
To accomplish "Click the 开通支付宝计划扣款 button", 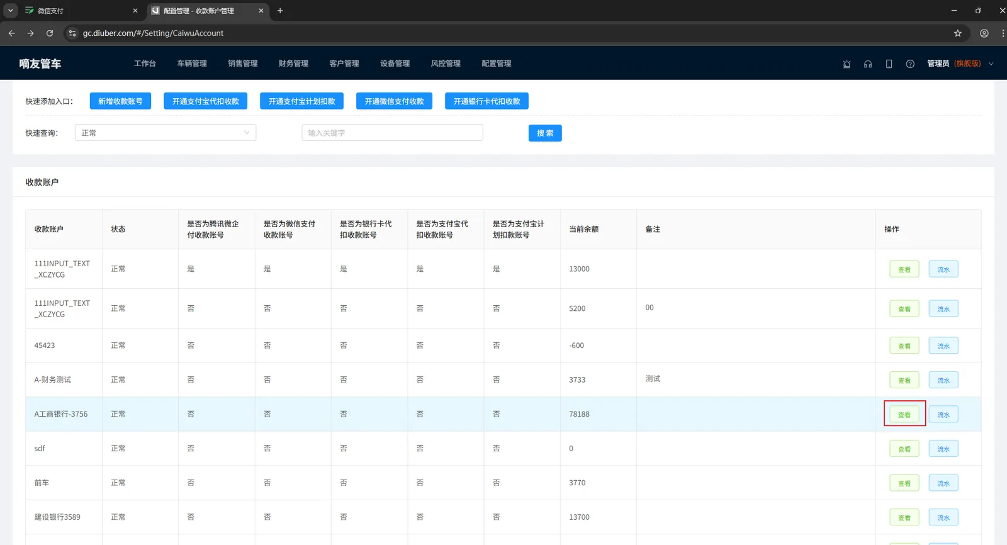I will click(302, 101).
